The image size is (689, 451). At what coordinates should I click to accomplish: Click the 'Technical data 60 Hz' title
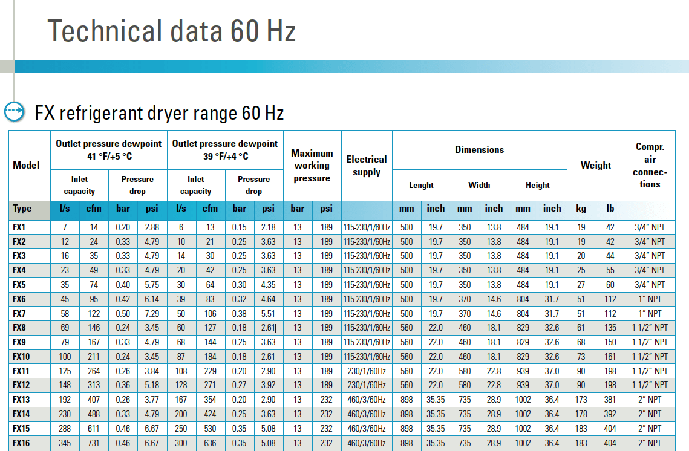pos(172,31)
